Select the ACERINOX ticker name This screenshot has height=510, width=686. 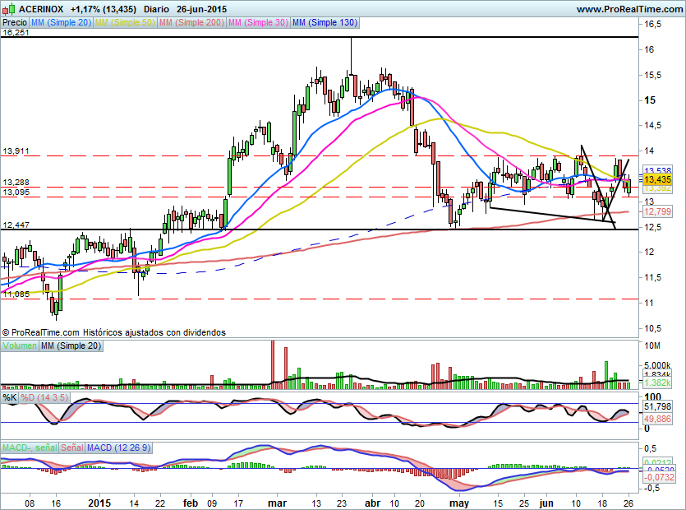coord(41,9)
